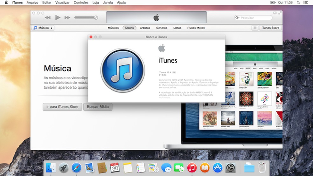Open Spotlight search in the menu bar

tap(298, 3)
